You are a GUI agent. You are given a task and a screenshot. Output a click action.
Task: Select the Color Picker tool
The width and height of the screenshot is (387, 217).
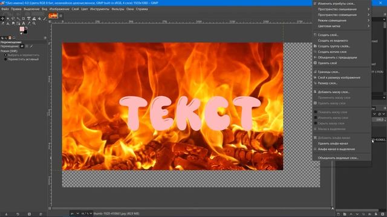tap(29, 24)
